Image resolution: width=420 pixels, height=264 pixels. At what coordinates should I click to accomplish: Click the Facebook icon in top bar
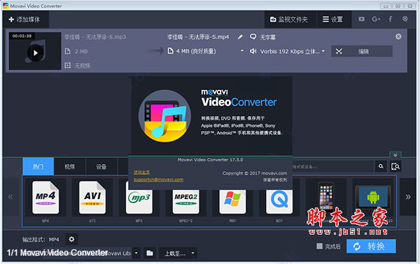(x=391, y=19)
